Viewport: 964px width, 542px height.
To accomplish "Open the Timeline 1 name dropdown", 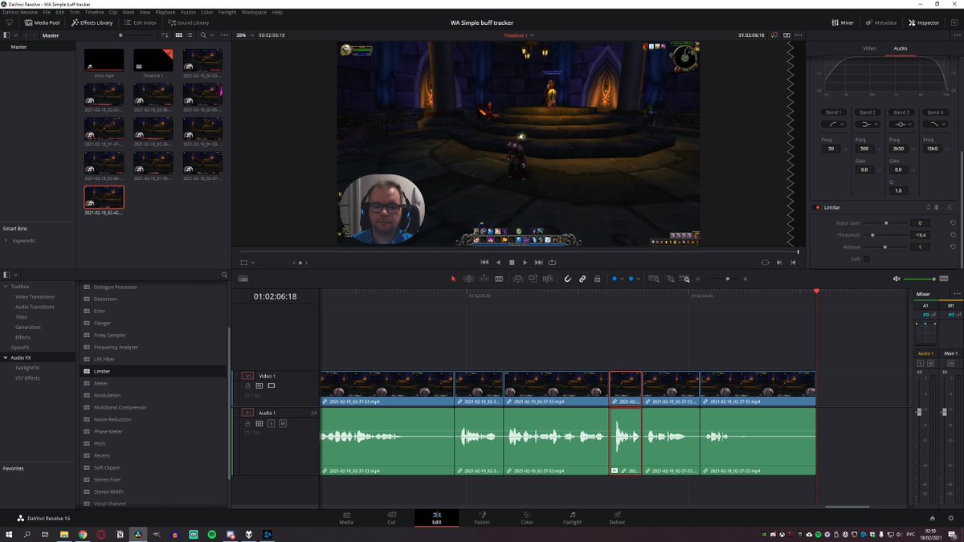I will point(518,35).
